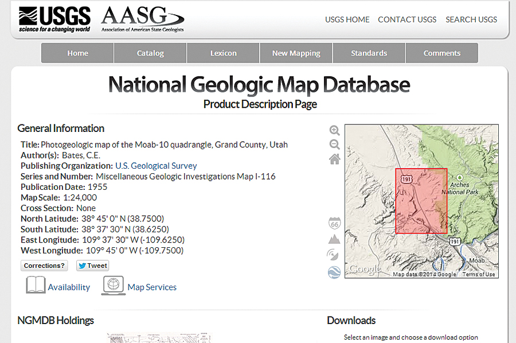The image size is (516, 343).
Task: Click the SEARCH USGS link
Action: coord(471,20)
